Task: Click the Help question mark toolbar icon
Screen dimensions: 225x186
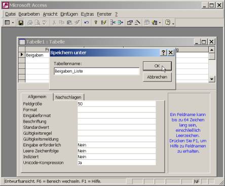Action: pos(167,22)
